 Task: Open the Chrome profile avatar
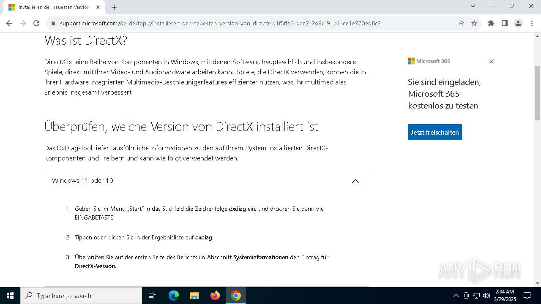pyautogui.click(x=518, y=23)
